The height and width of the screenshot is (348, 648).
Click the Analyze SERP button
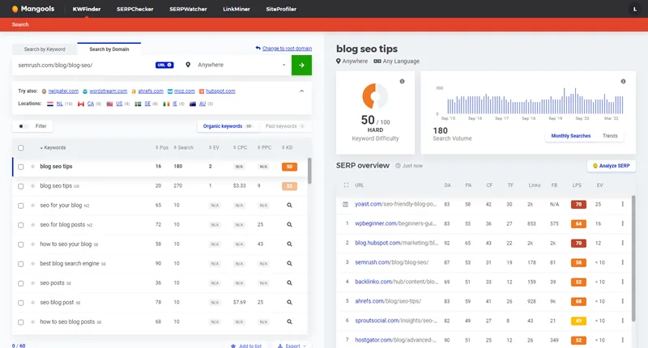coord(611,166)
